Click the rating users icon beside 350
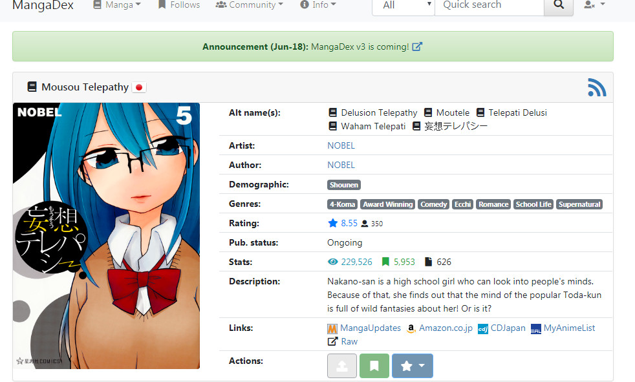 (x=365, y=224)
